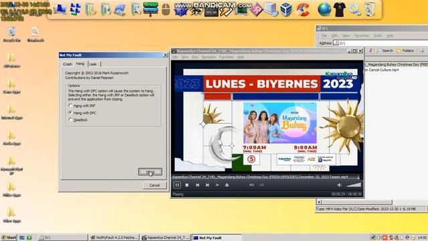Minimize the media player window
The image size is (428, 241).
[349, 51]
